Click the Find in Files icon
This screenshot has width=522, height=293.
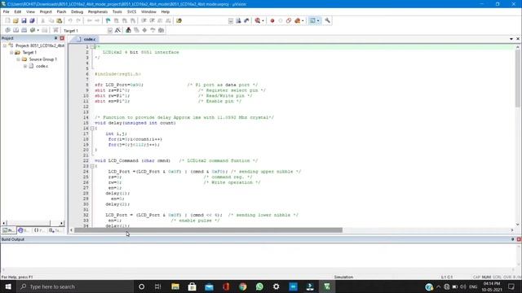coord(179,20)
